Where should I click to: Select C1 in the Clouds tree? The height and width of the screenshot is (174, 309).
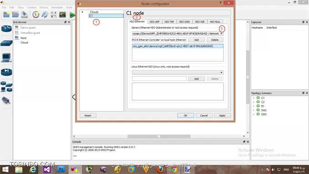pos(106,15)
